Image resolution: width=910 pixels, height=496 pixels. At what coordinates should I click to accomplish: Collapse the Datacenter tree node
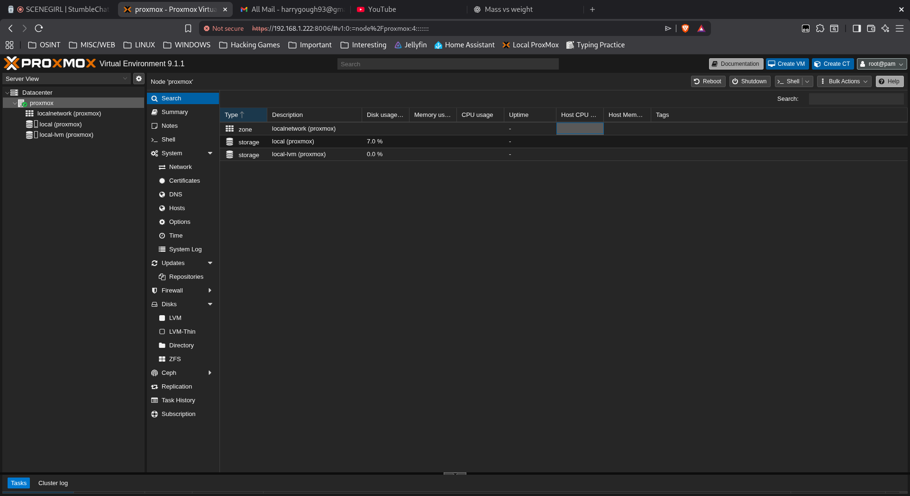tap(7, 93)
